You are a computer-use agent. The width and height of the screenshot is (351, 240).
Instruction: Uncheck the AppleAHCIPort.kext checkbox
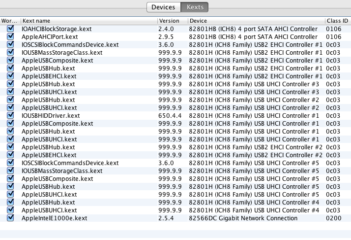(x=10, y=36)
